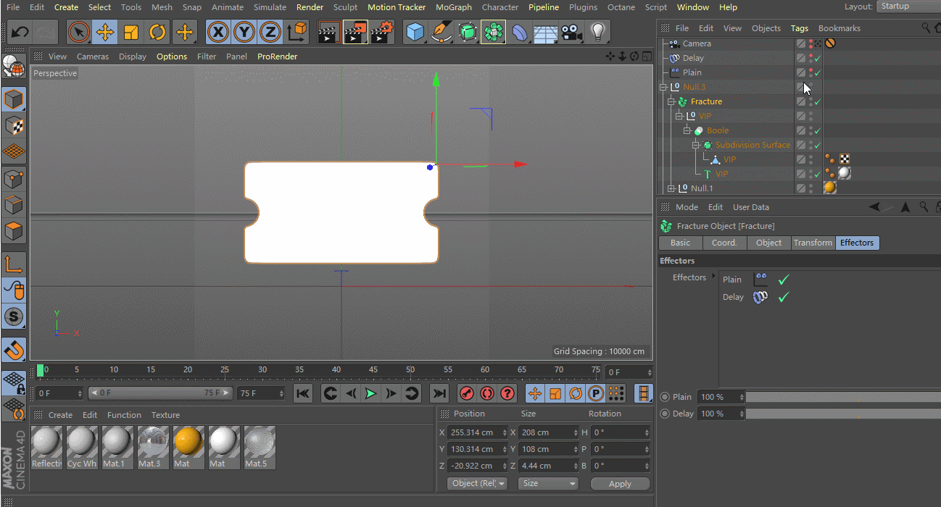Toggle X axis lock

(218, 33)
